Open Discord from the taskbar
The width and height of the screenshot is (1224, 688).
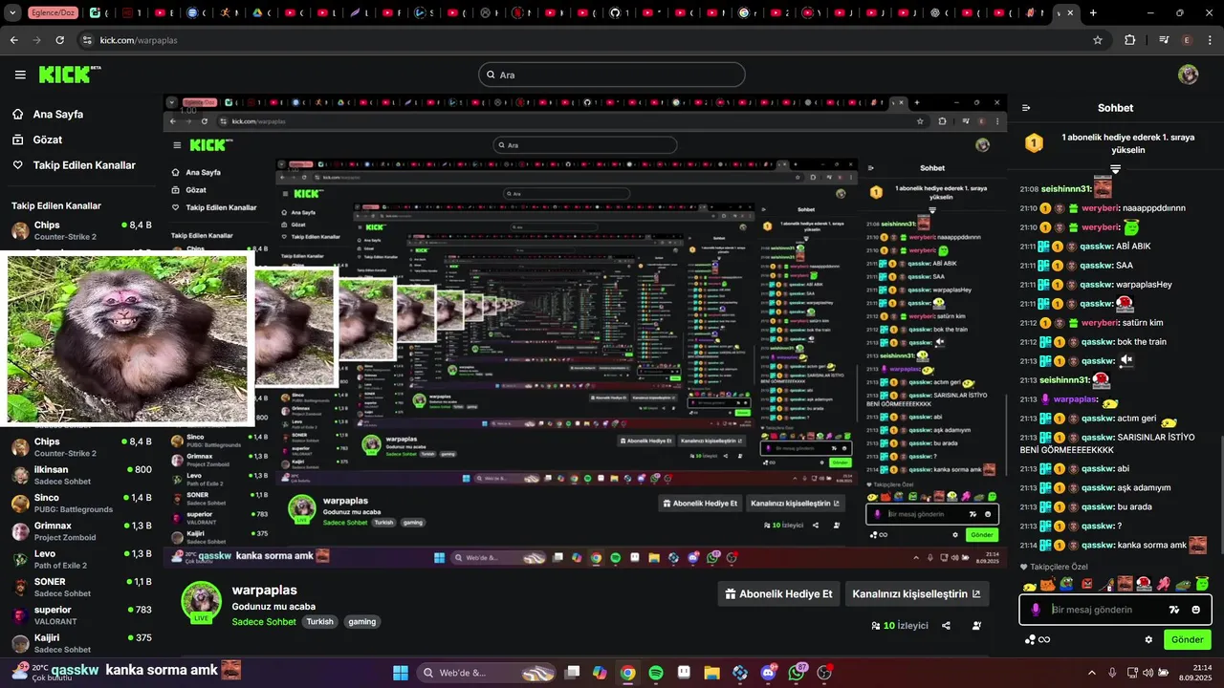point(769,673)
